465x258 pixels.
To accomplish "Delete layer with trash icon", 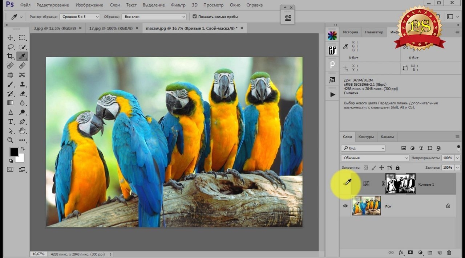I will pos(449,253).
